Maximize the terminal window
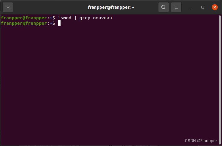The width and height of the screenshot is (222, 146). click(203, 7)
